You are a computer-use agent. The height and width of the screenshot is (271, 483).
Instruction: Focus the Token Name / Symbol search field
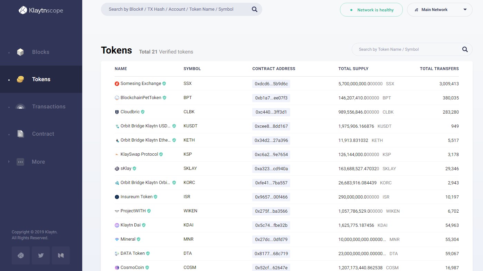tap(408, 49)
